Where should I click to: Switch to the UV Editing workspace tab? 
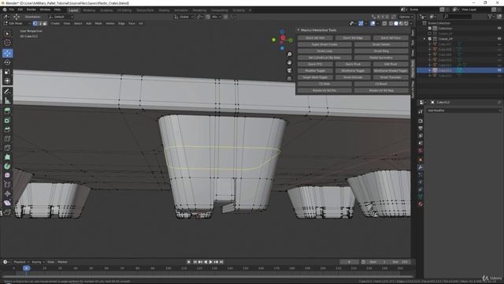point(124,10)
